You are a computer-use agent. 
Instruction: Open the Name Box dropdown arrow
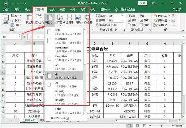point(19,37)
